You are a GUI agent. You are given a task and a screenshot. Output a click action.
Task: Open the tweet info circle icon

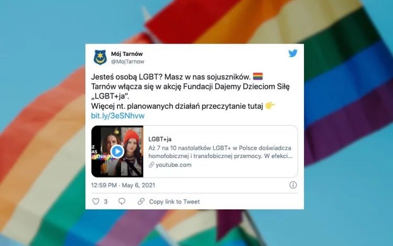[293, 185]
